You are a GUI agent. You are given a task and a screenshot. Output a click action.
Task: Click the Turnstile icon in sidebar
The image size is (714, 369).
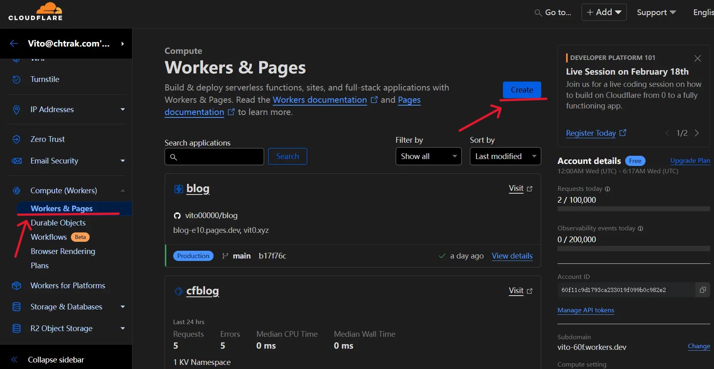[16, 80]
